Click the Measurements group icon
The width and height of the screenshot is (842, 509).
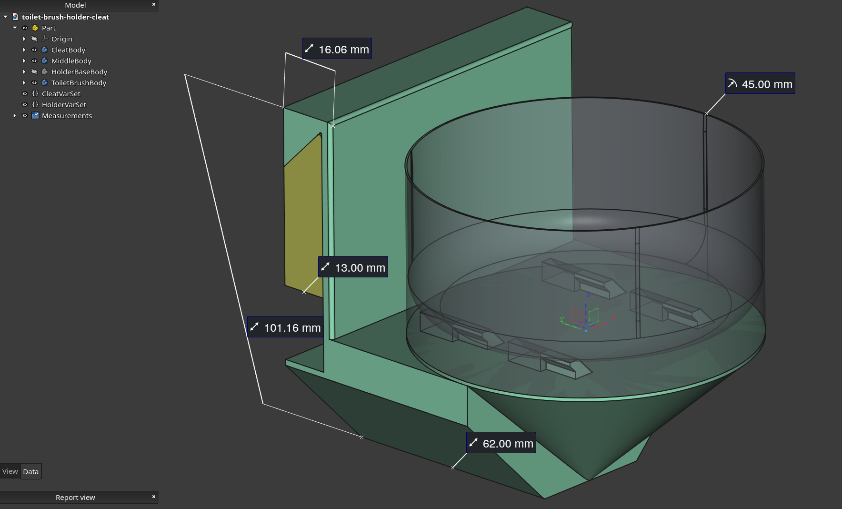35,115
